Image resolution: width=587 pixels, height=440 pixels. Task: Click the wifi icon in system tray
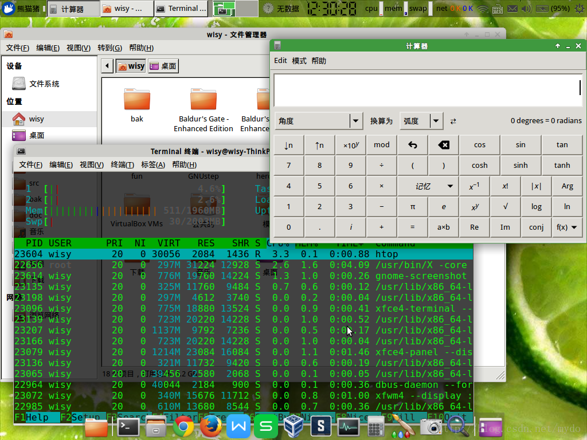[483, 9]
